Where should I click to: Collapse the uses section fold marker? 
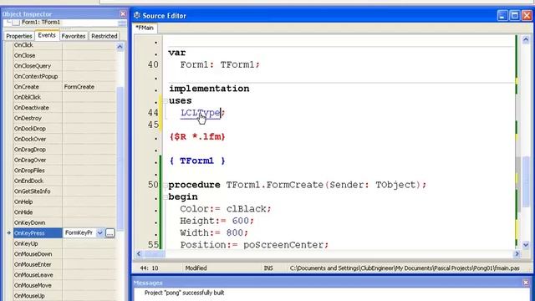[x=166, y=100]
